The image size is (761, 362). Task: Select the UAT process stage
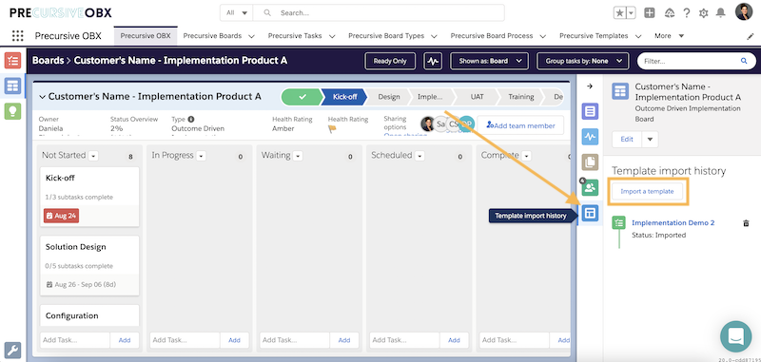(x=478, y=97)
